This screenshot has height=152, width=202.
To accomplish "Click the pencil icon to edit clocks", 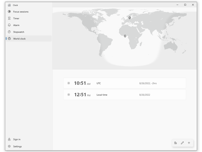I will (x=182, y=143).
